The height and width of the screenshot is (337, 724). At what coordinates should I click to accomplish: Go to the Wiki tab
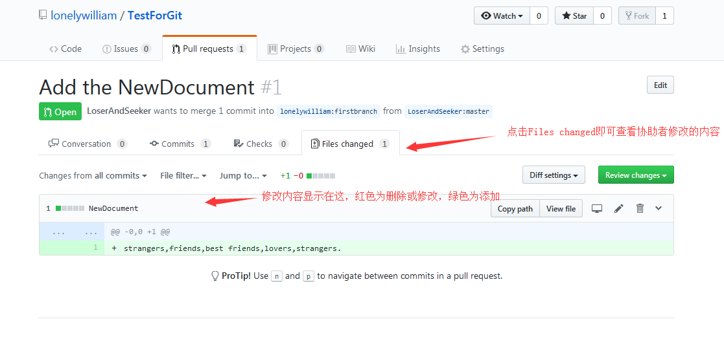(360, 49)
